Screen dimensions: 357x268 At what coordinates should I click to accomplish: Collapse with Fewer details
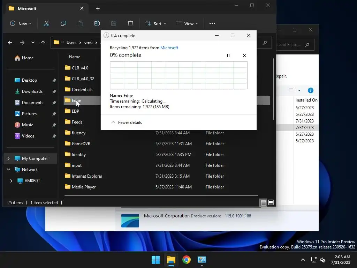click(126, 122)
